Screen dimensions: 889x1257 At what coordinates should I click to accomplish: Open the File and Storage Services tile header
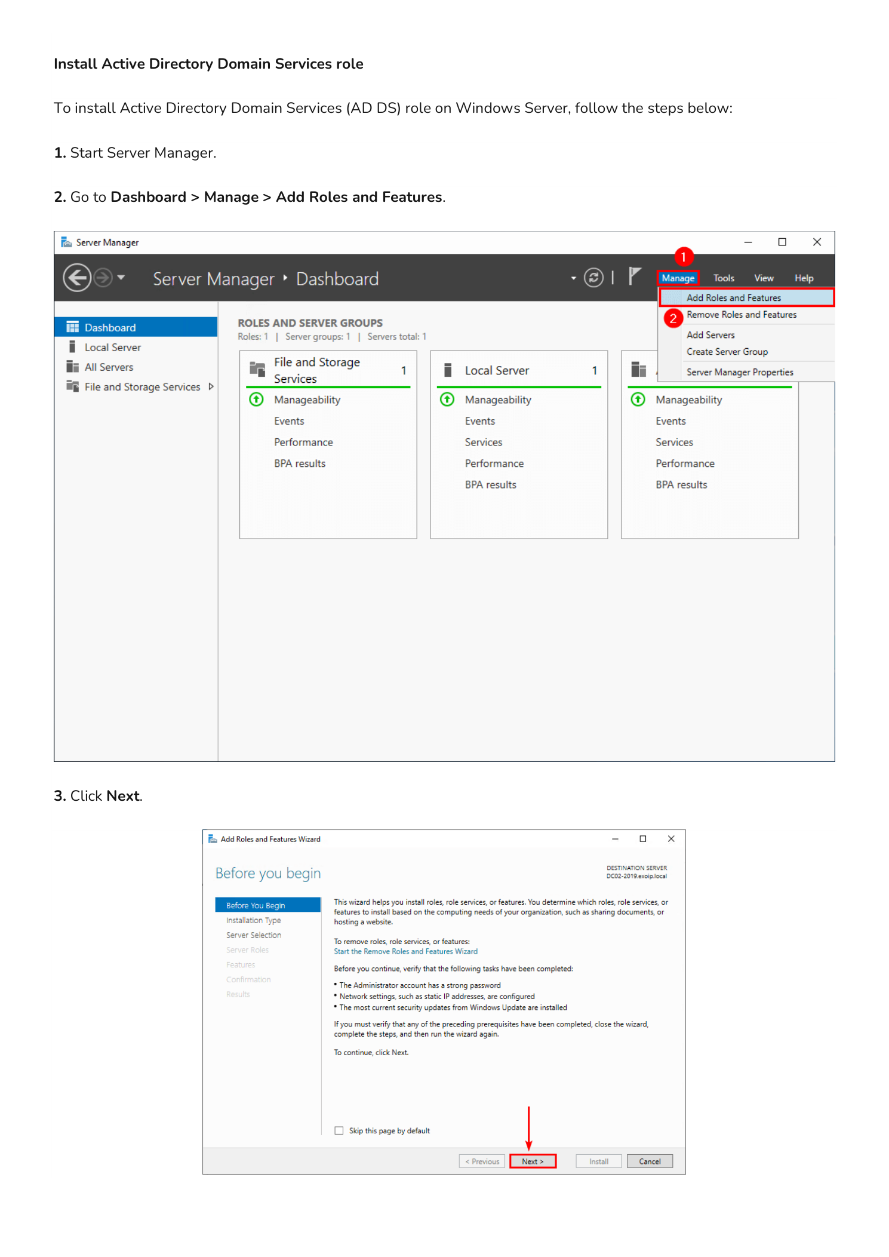[x=328, y=370]
